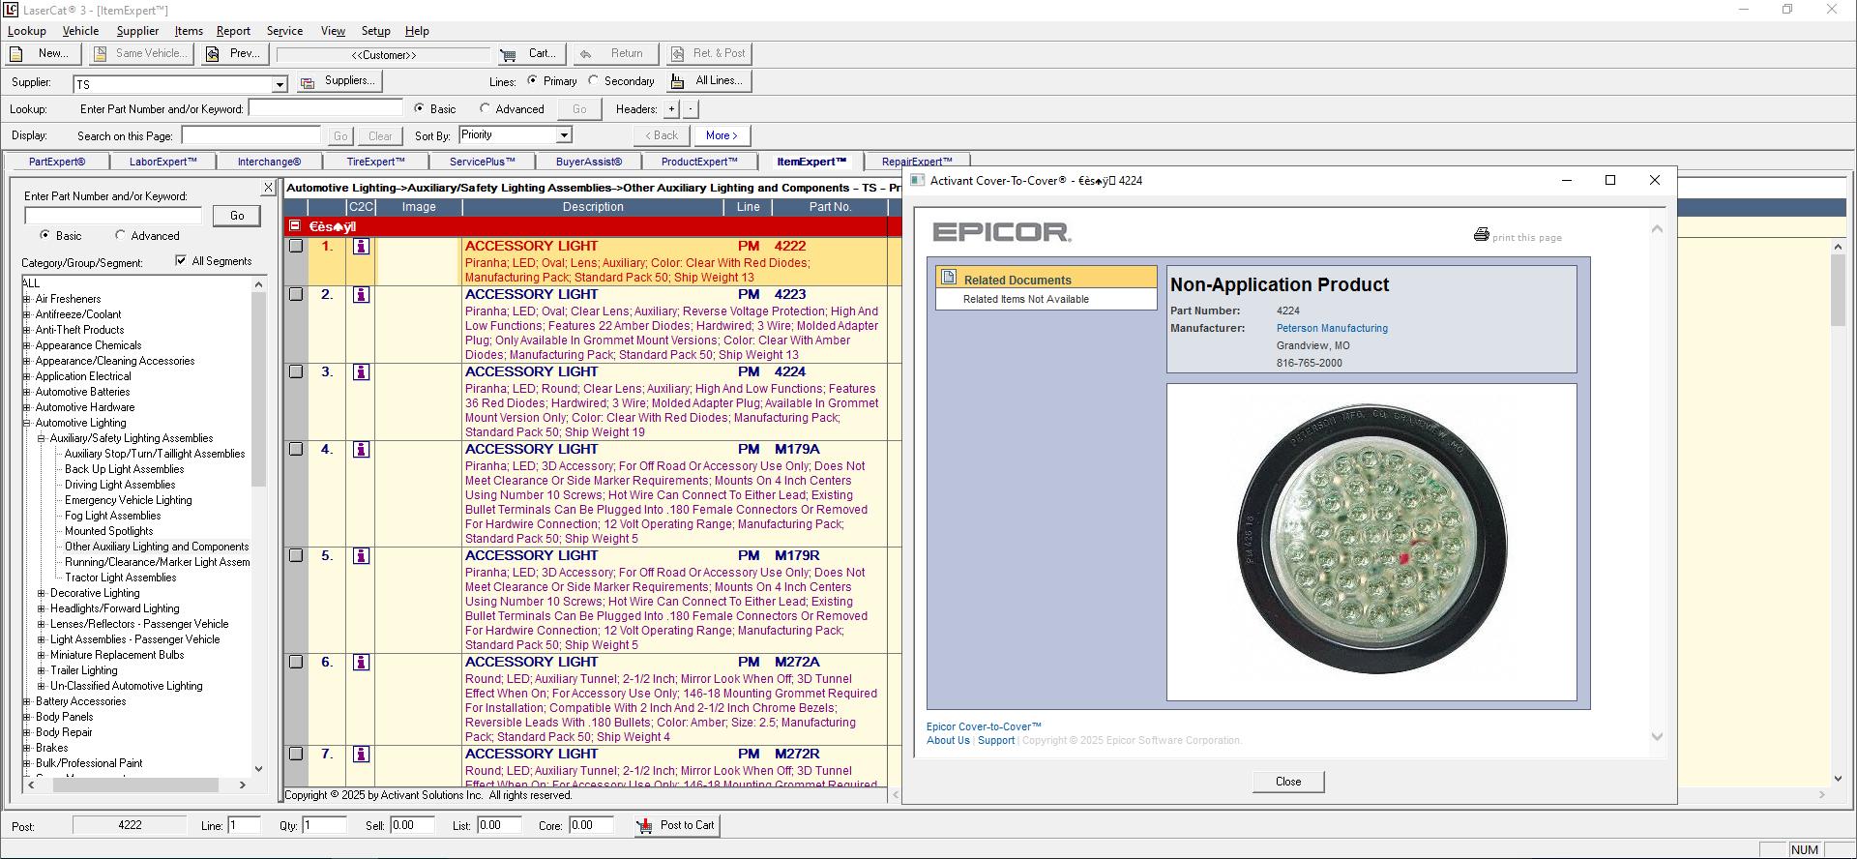Click the Suppliers icon button
This screenshot has width=1857, height=859.
308,82
